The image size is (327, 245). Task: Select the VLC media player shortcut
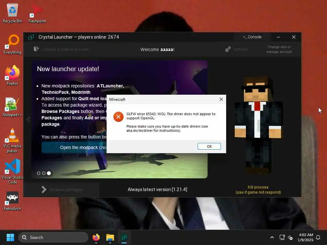point(12,140)
